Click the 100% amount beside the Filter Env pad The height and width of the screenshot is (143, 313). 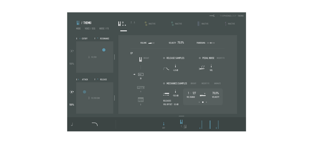[x=72, y=105]
